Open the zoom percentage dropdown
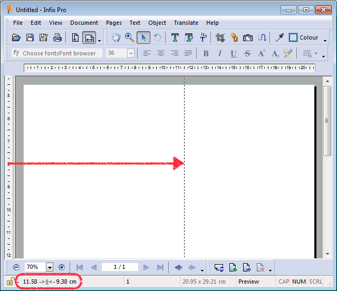Screen dimensions: 337x291 [x=50, y=267]
